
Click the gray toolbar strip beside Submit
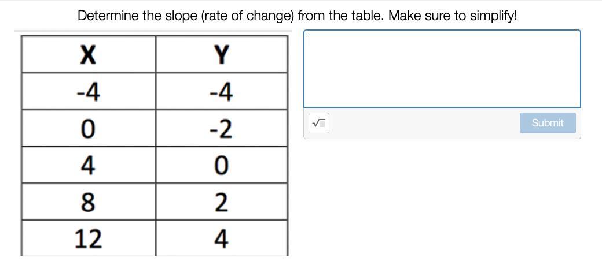(x=423, y=123)
